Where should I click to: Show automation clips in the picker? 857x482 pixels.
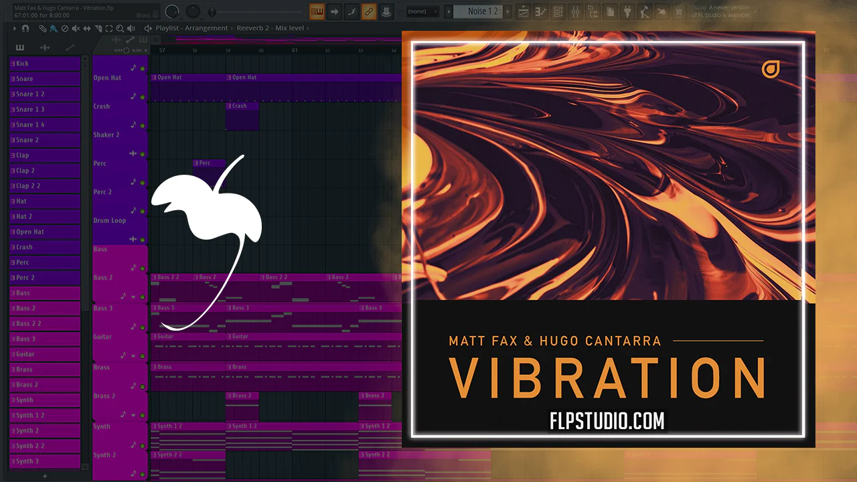point(70,48)
